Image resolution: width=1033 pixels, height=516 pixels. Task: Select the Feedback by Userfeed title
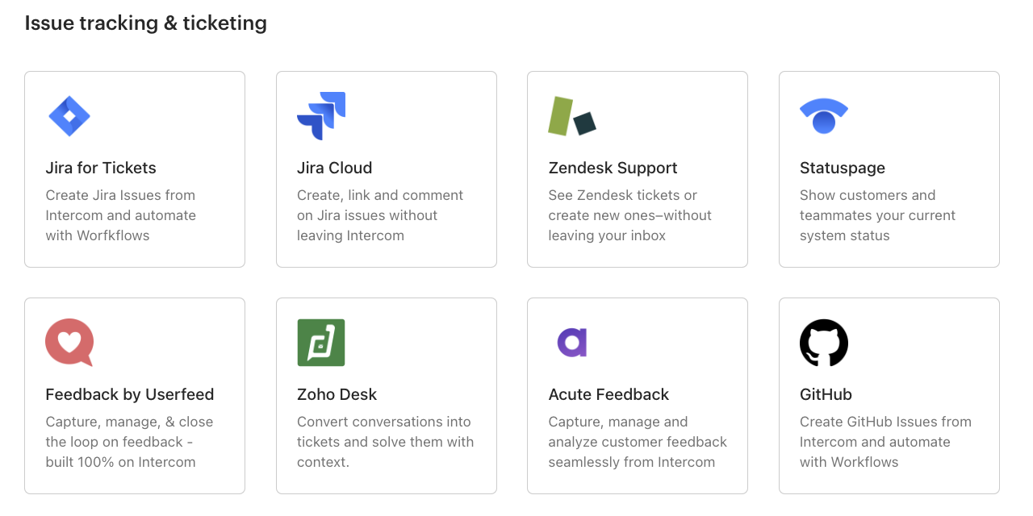pos(130,394)
